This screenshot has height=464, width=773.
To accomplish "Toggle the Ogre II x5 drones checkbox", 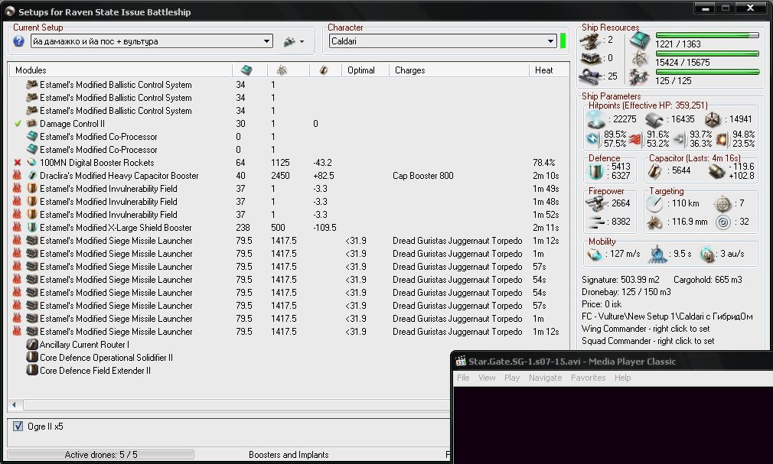I will tap(18, 427).
